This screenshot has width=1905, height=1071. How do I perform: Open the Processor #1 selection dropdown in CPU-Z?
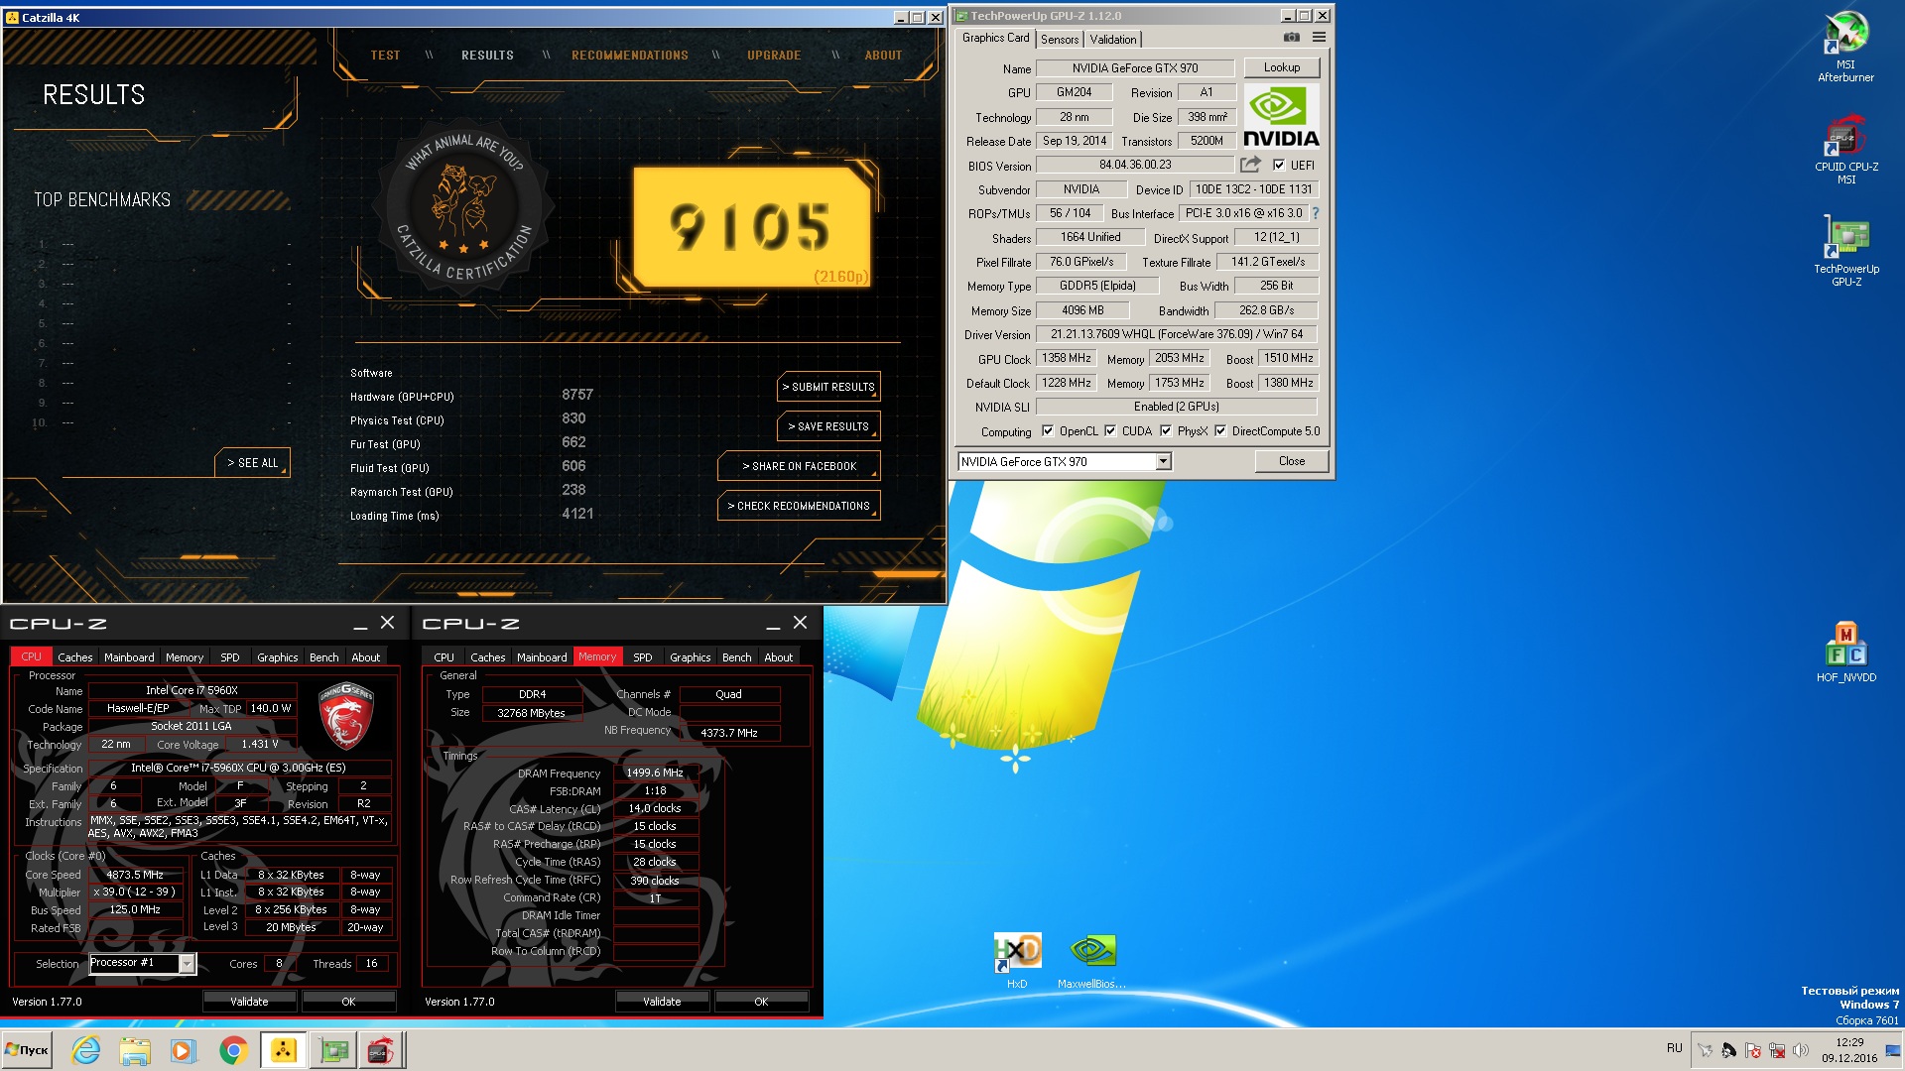142,963
